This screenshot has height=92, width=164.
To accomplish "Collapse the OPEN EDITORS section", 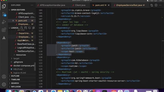I will click(18, 10).
